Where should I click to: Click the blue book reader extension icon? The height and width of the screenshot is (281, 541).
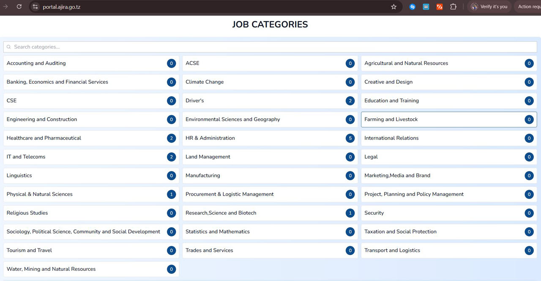[x=426, y=7]
